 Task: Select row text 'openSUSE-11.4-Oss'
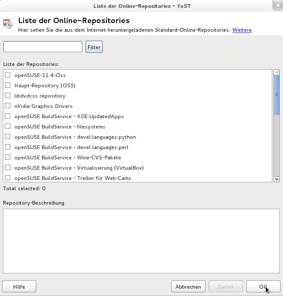pos(40,75)
